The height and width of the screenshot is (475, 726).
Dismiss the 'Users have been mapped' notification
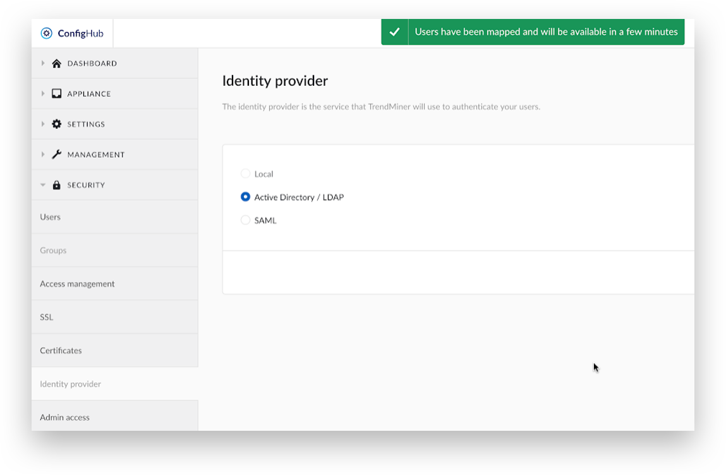coord(533,32)
